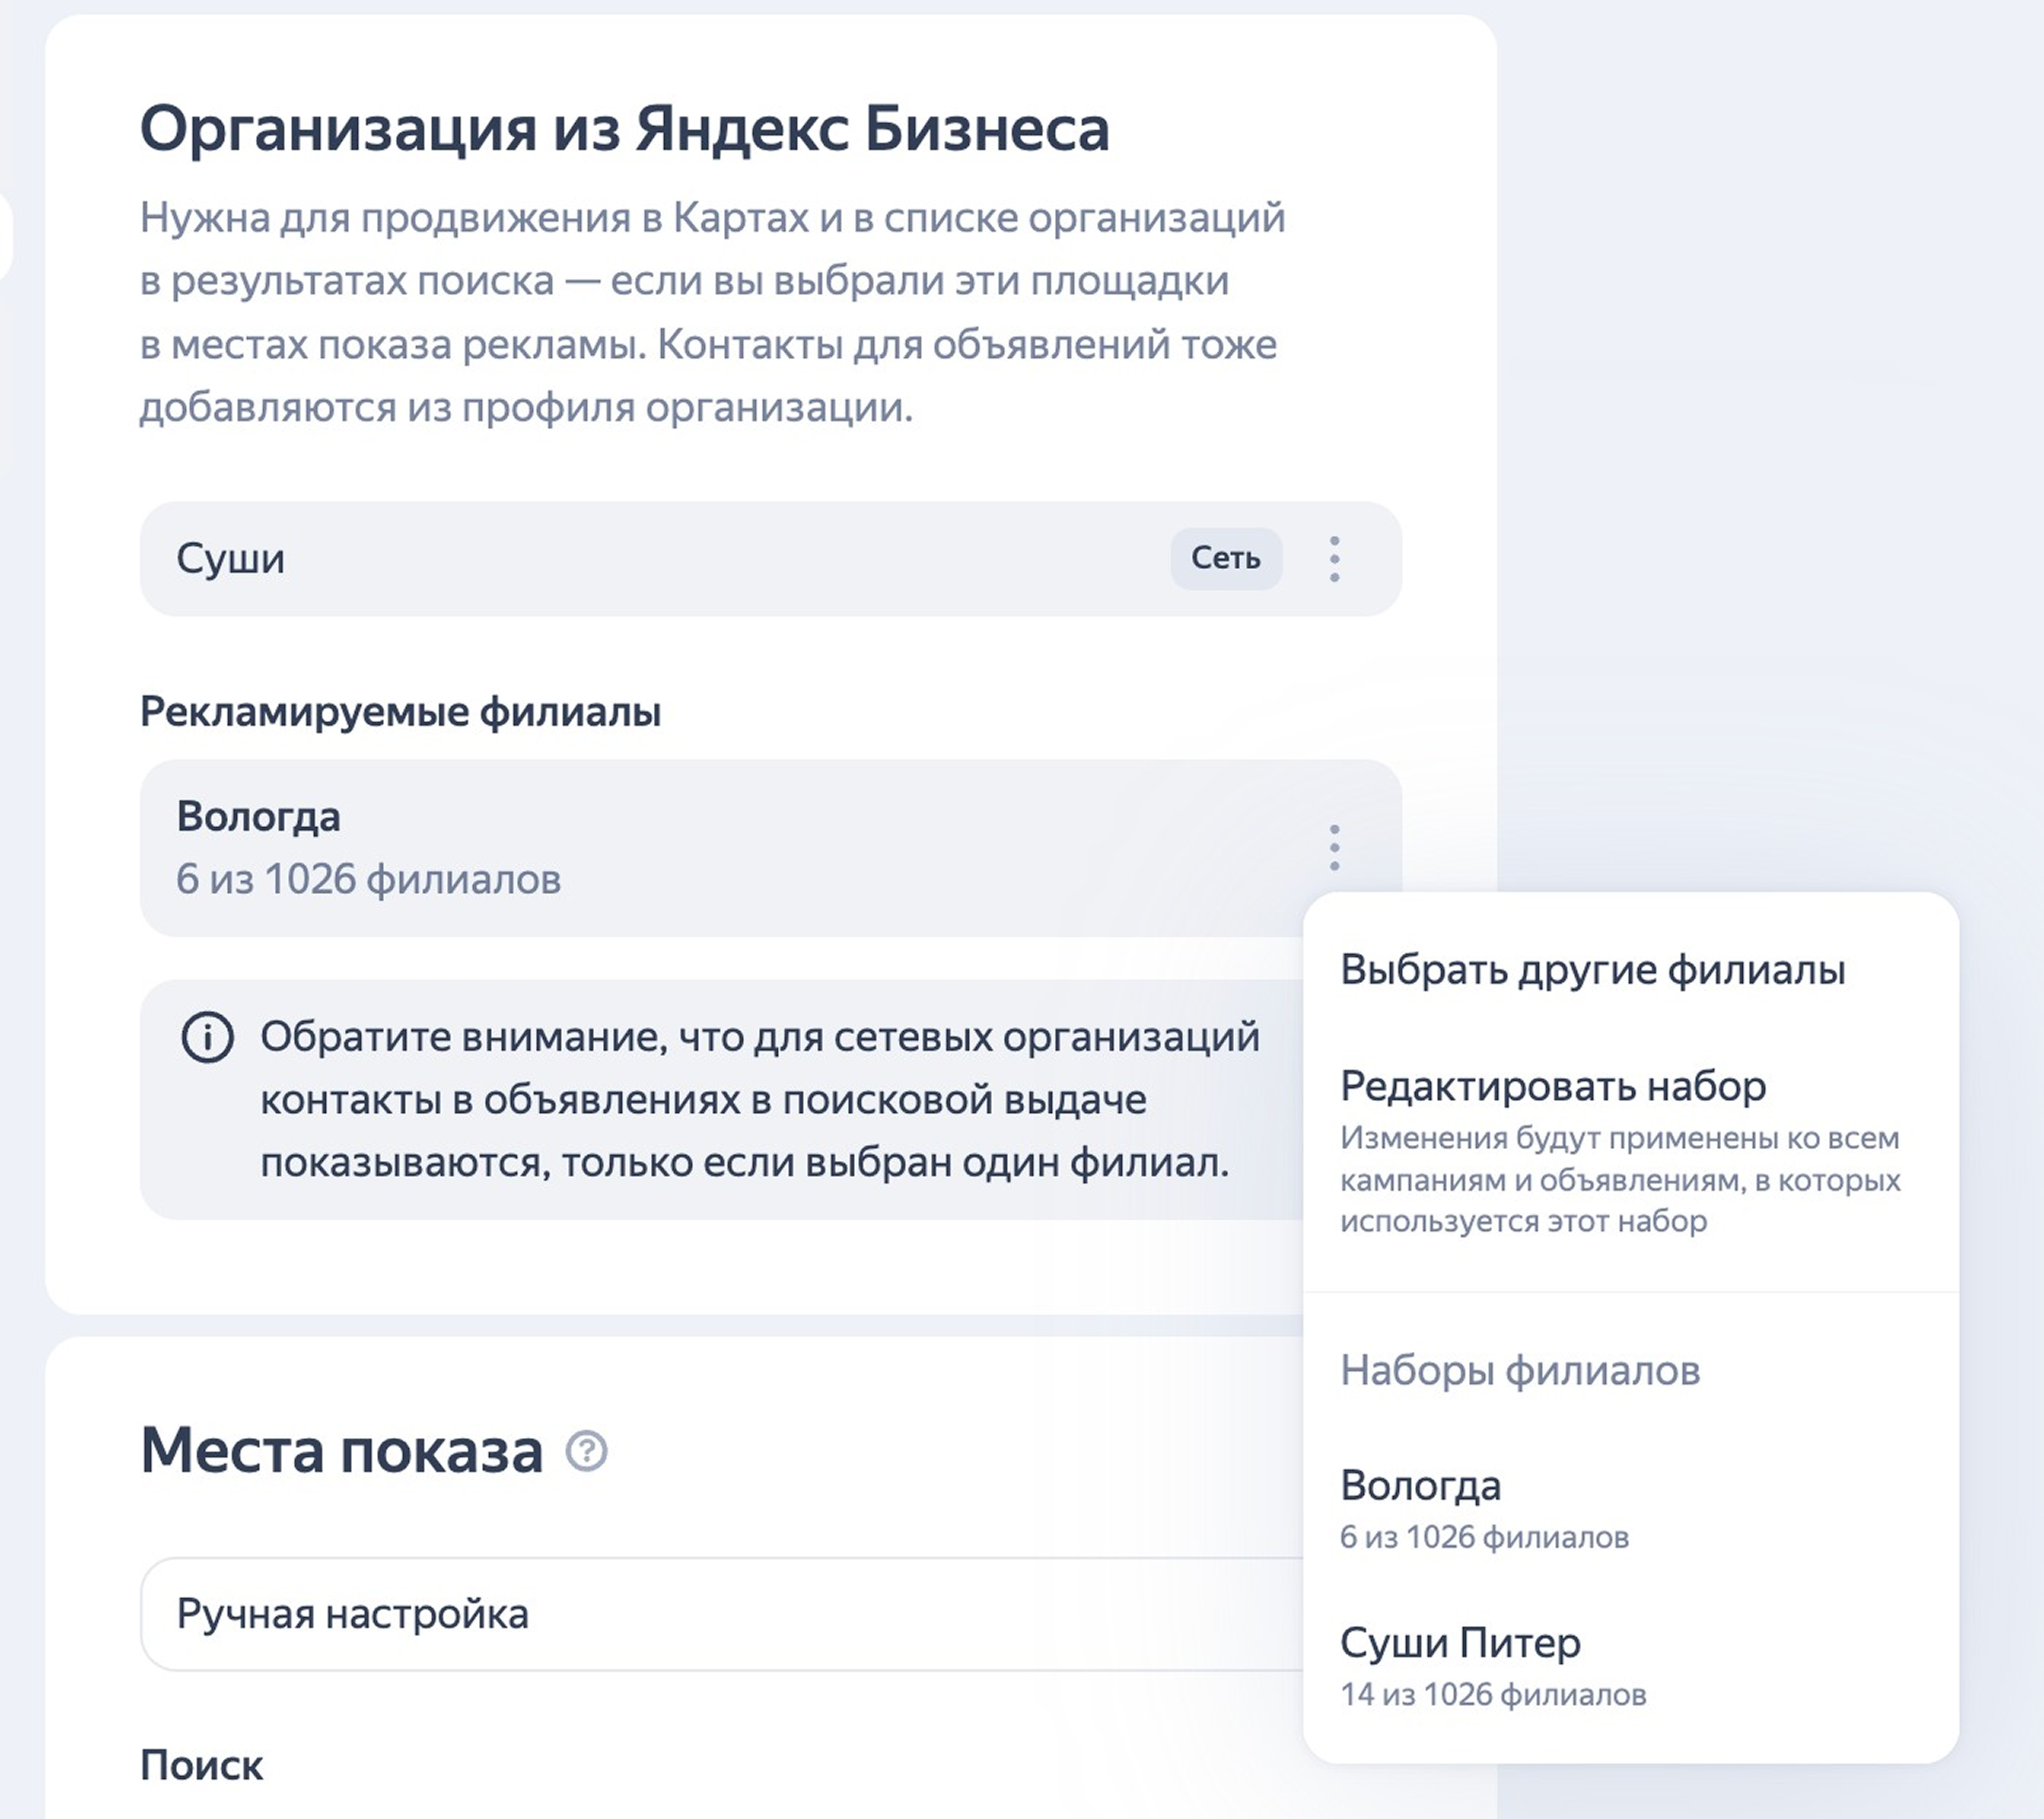This screenshot has height=1819, width=2044.
Task: Pick the Вологда set under Наборы филиалов
Action: coord(1420,1486)
